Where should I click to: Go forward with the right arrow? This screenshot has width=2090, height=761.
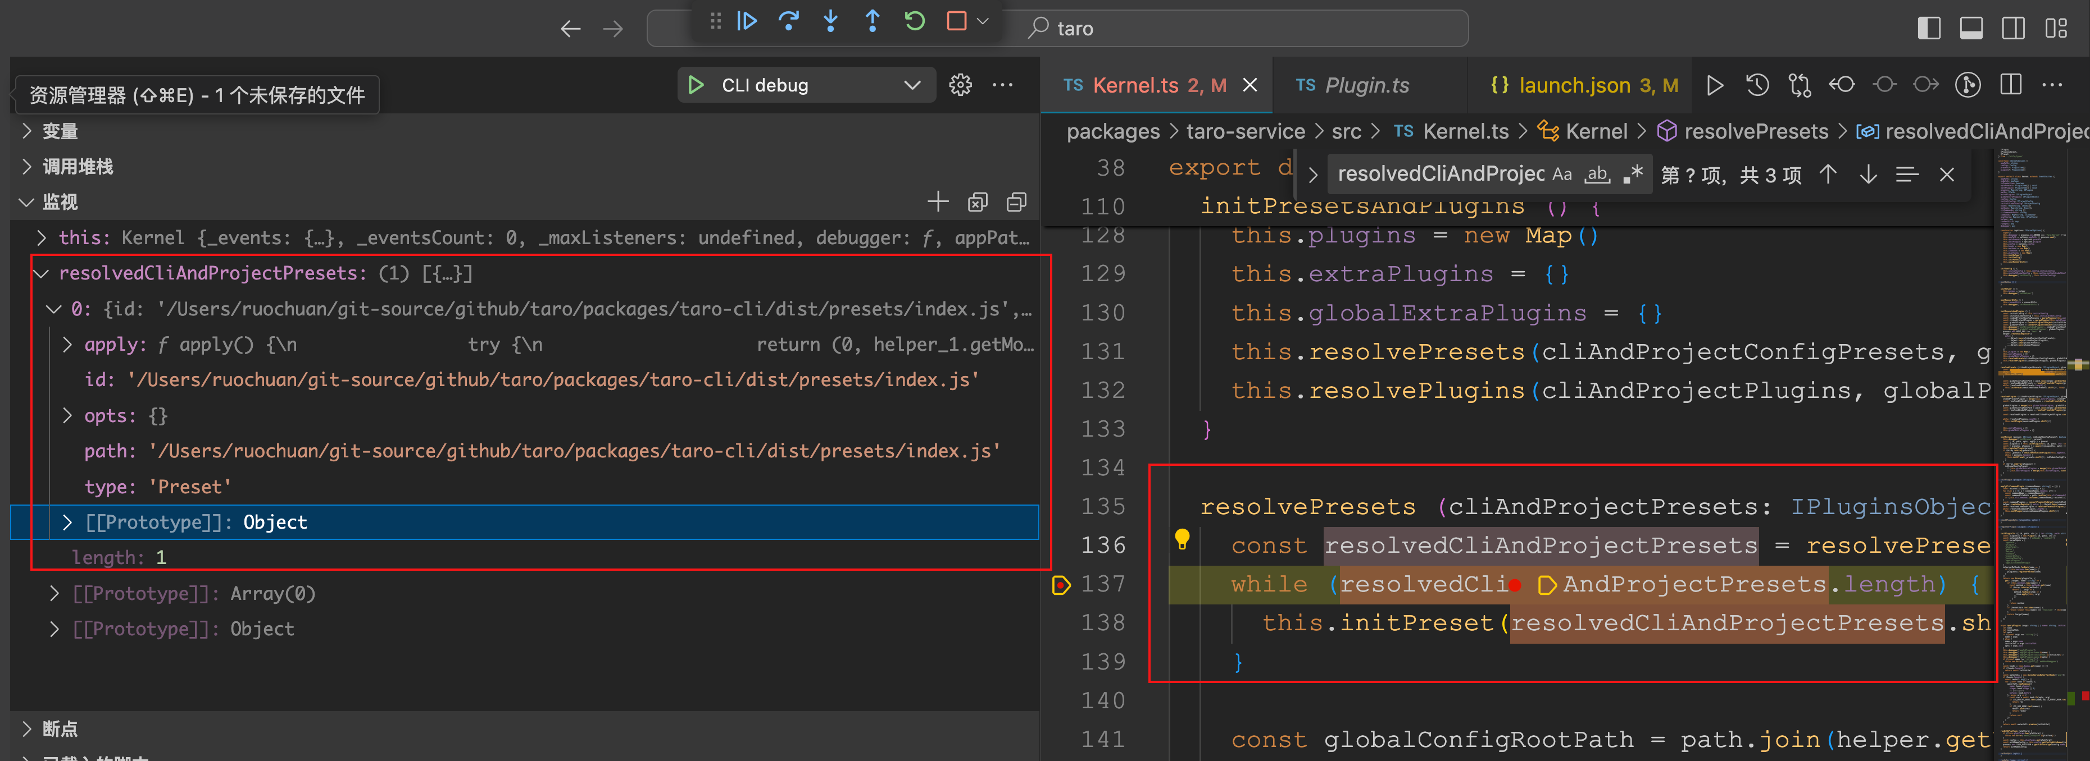pos(614,29)
